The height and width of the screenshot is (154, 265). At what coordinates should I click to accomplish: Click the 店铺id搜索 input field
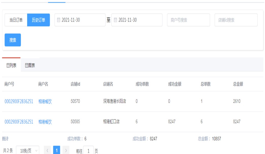[236, 20]
